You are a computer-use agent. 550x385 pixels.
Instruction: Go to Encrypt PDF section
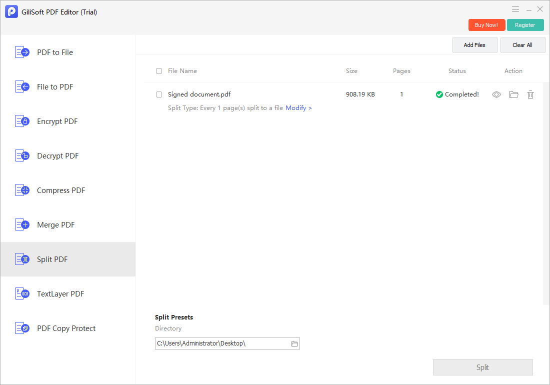tap(68, 121)
